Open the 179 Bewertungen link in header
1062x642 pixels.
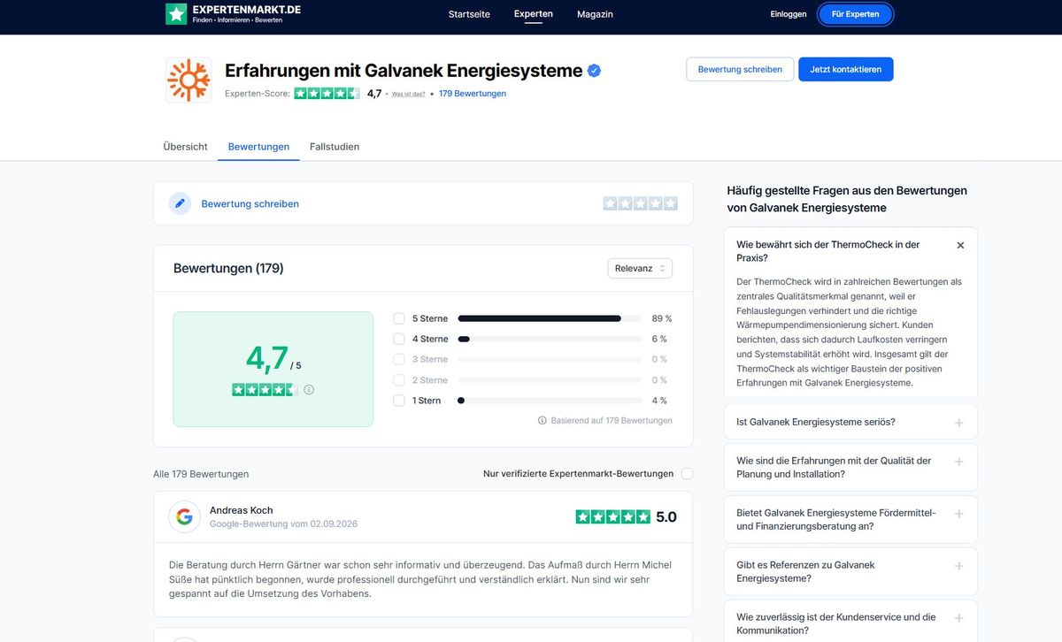(473, 93)
